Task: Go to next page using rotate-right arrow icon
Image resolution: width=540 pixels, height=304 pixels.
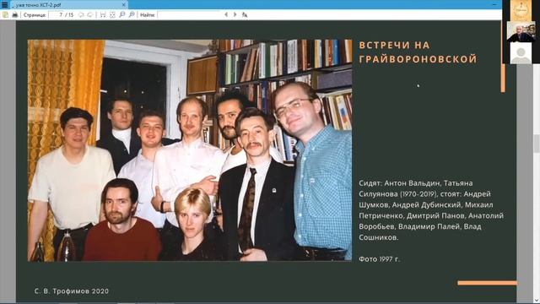Action: click(90, 15)
